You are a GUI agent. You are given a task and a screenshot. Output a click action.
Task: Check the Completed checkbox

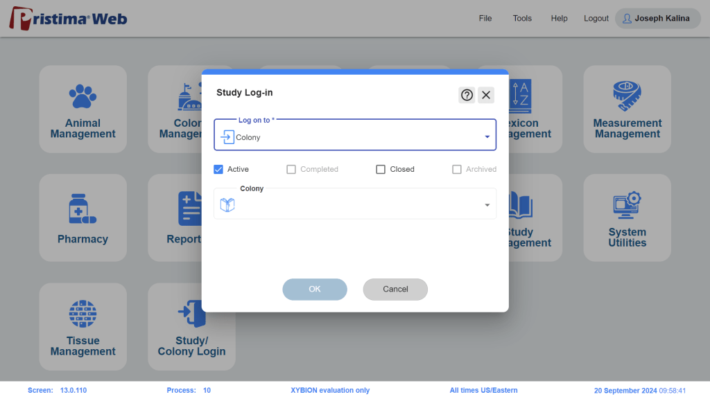(x=291, y=169)
